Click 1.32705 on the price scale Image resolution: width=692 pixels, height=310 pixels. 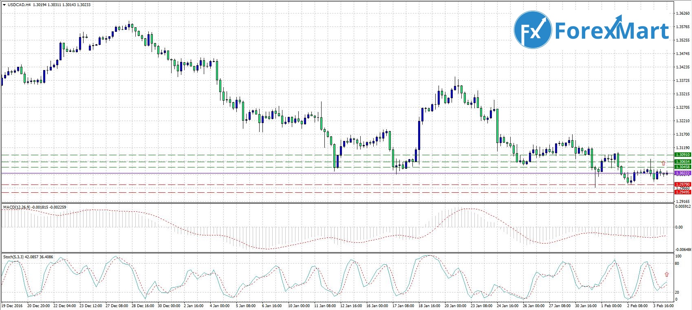(683, 108)
